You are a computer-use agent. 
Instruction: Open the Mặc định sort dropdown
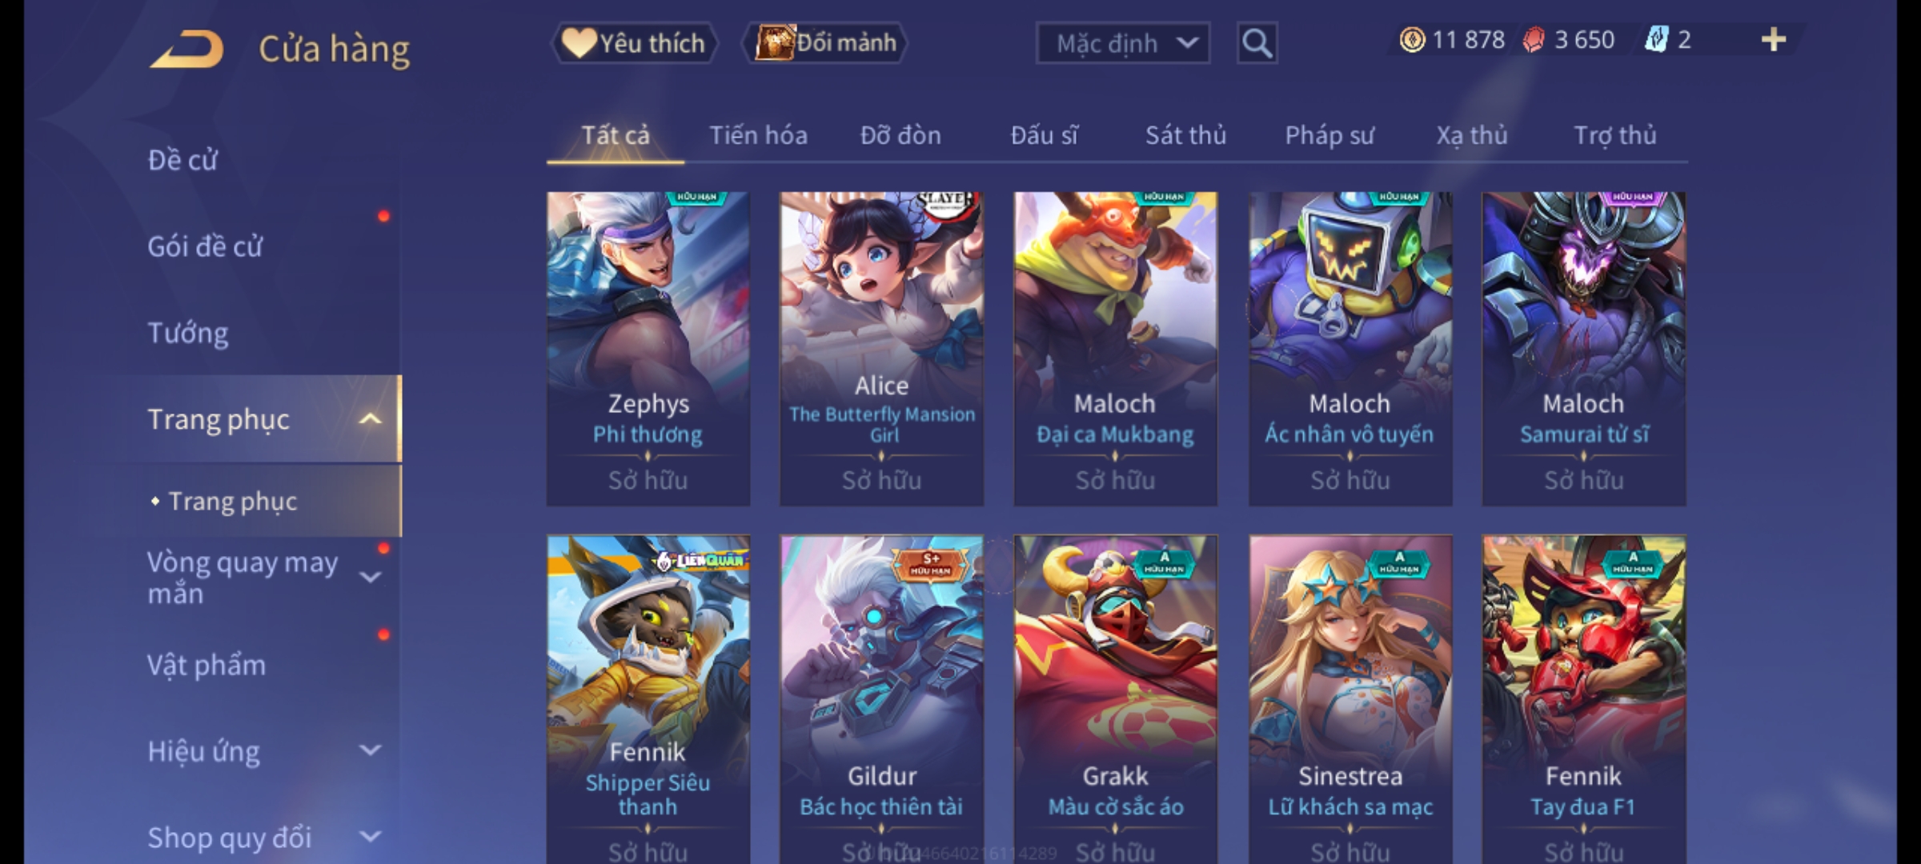pyautogui.click(x=1122, y=43)
